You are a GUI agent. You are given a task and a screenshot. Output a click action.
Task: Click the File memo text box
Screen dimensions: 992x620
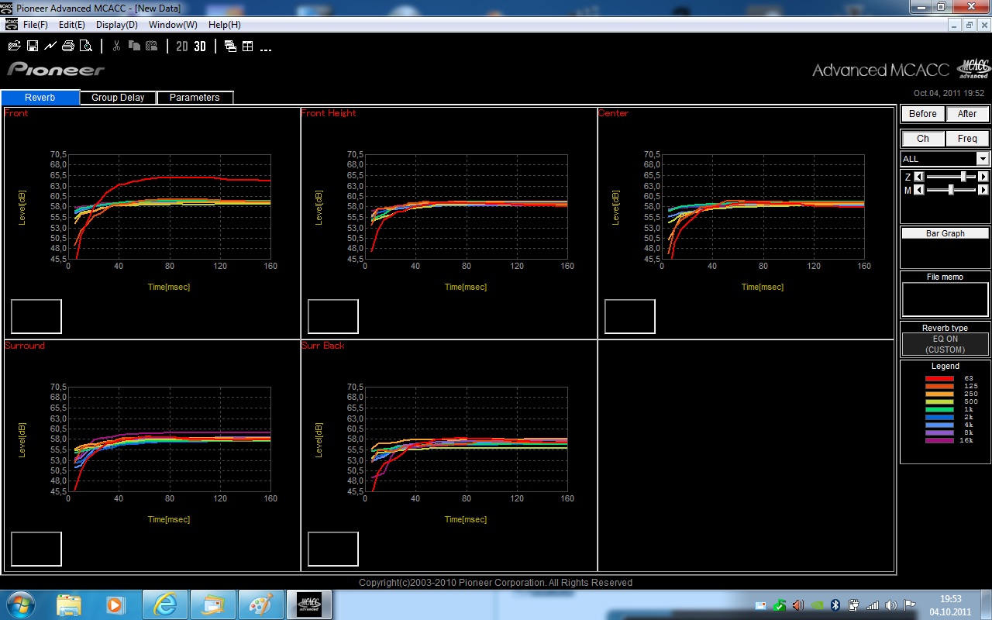click(x=945, y=299)
